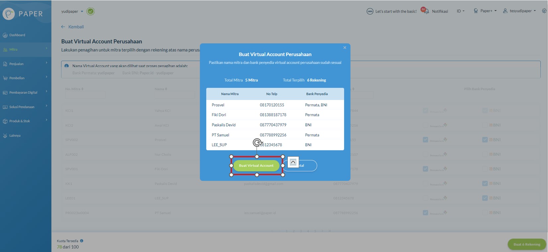Uncheck BNI checkbox for row KK1
The image size is (548, 252).
485,183
